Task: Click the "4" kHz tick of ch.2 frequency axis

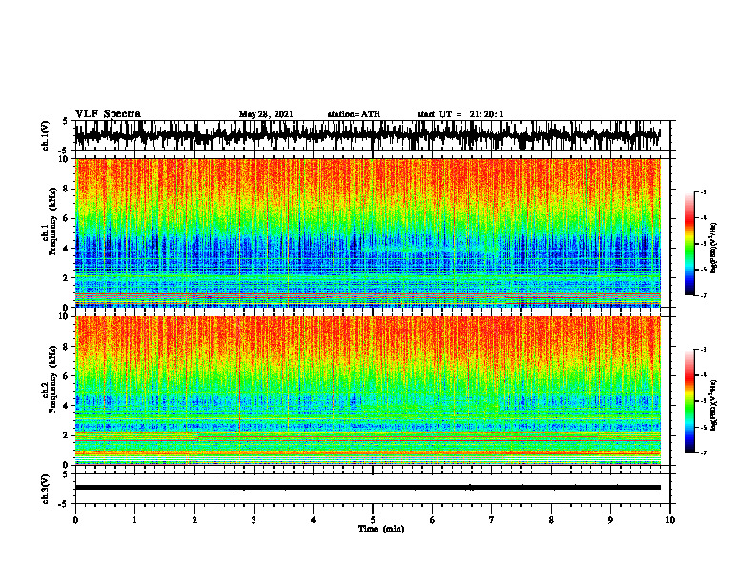Action: [x=67, y=406]
